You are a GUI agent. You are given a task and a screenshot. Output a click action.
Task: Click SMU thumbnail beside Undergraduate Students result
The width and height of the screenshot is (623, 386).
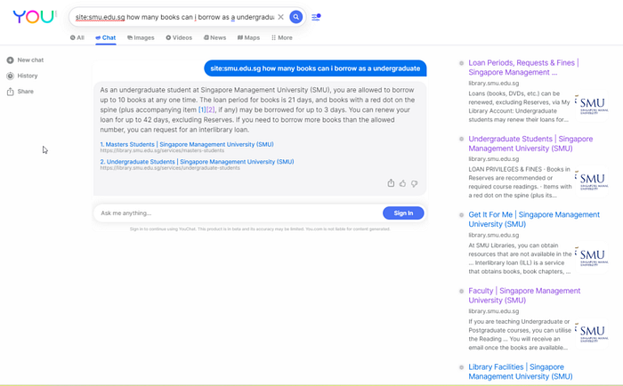(x=592, y=181)
